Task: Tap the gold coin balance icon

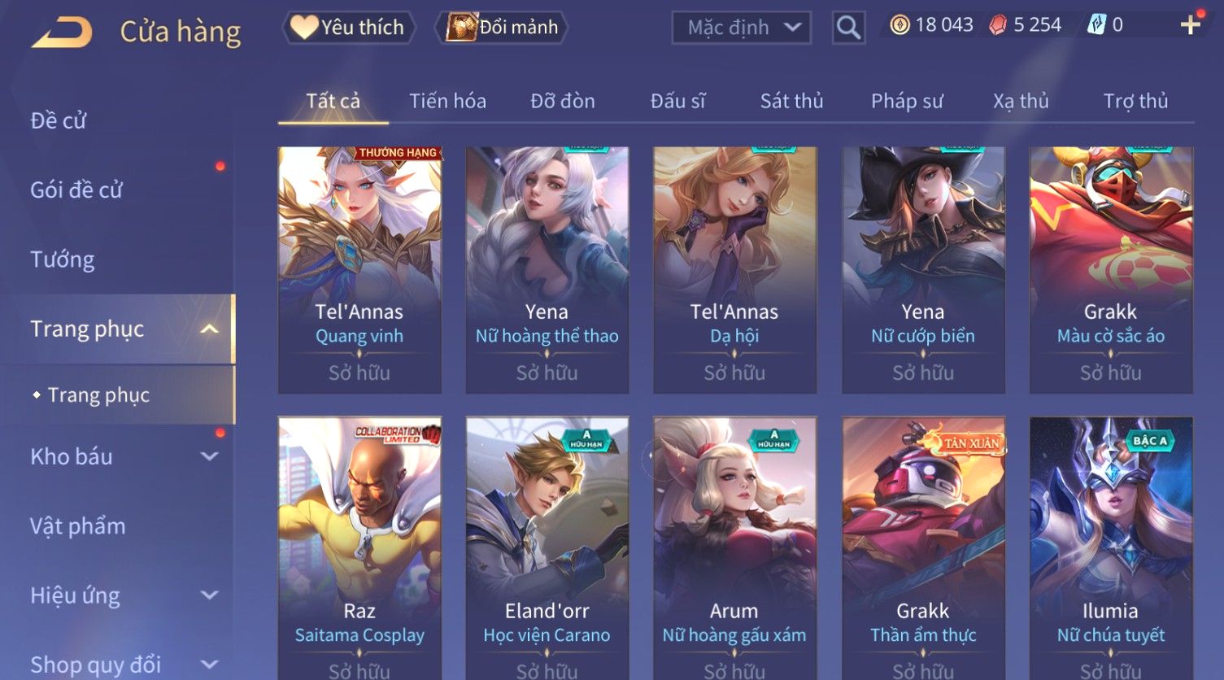Action: coord(899,25)
